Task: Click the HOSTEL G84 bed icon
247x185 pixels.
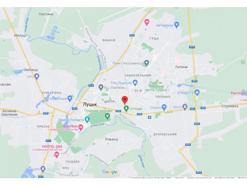Action: [57, 155]
